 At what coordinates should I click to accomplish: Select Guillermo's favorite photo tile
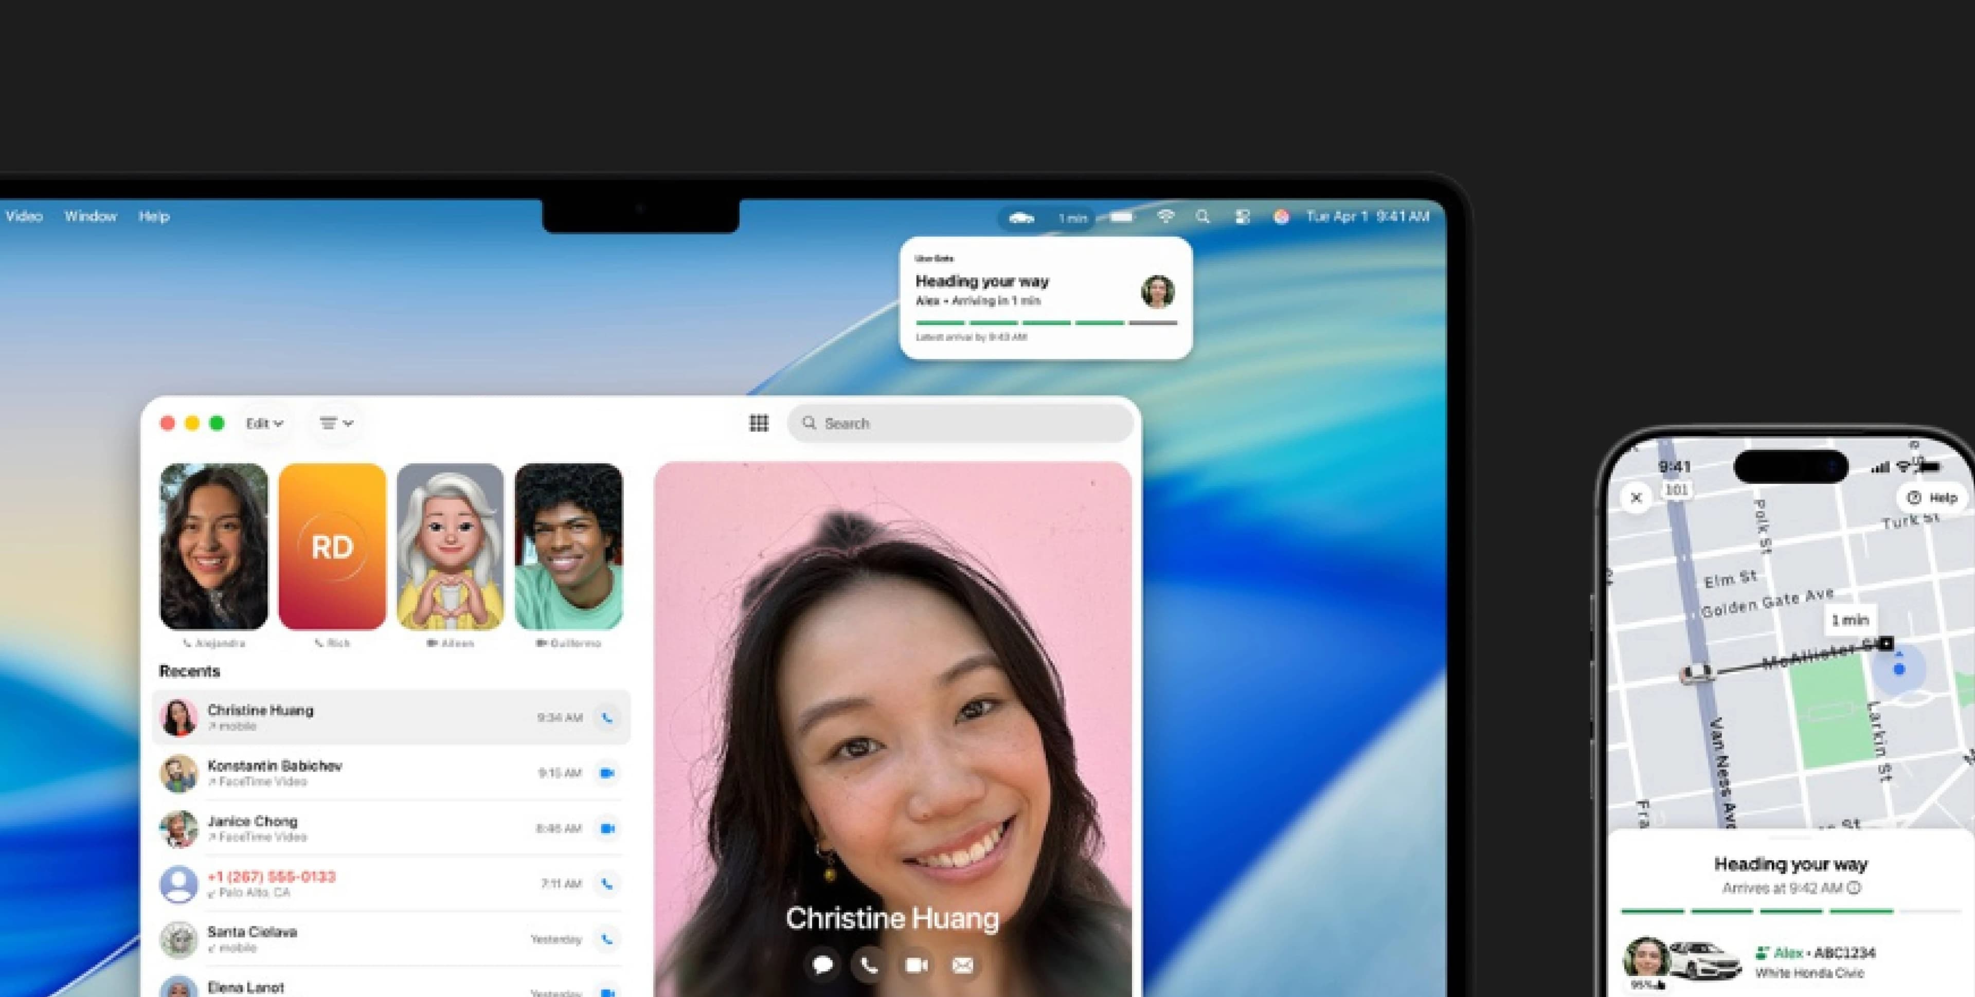click(x=569, y=547)
